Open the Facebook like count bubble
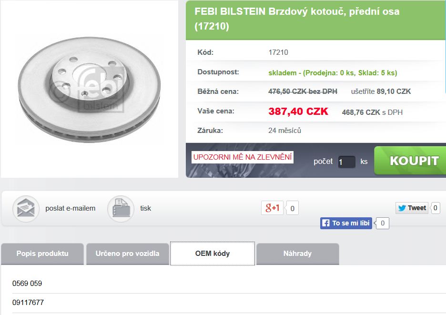This screenshot has height=315, width=446. [x=382, y=223]
